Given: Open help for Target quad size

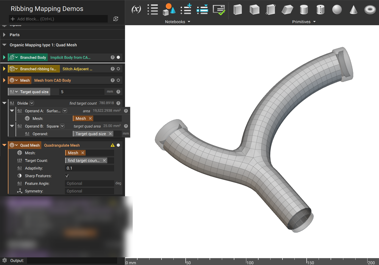Looking at the screenshot, I should pyautogui.click(x=118, y=92).
